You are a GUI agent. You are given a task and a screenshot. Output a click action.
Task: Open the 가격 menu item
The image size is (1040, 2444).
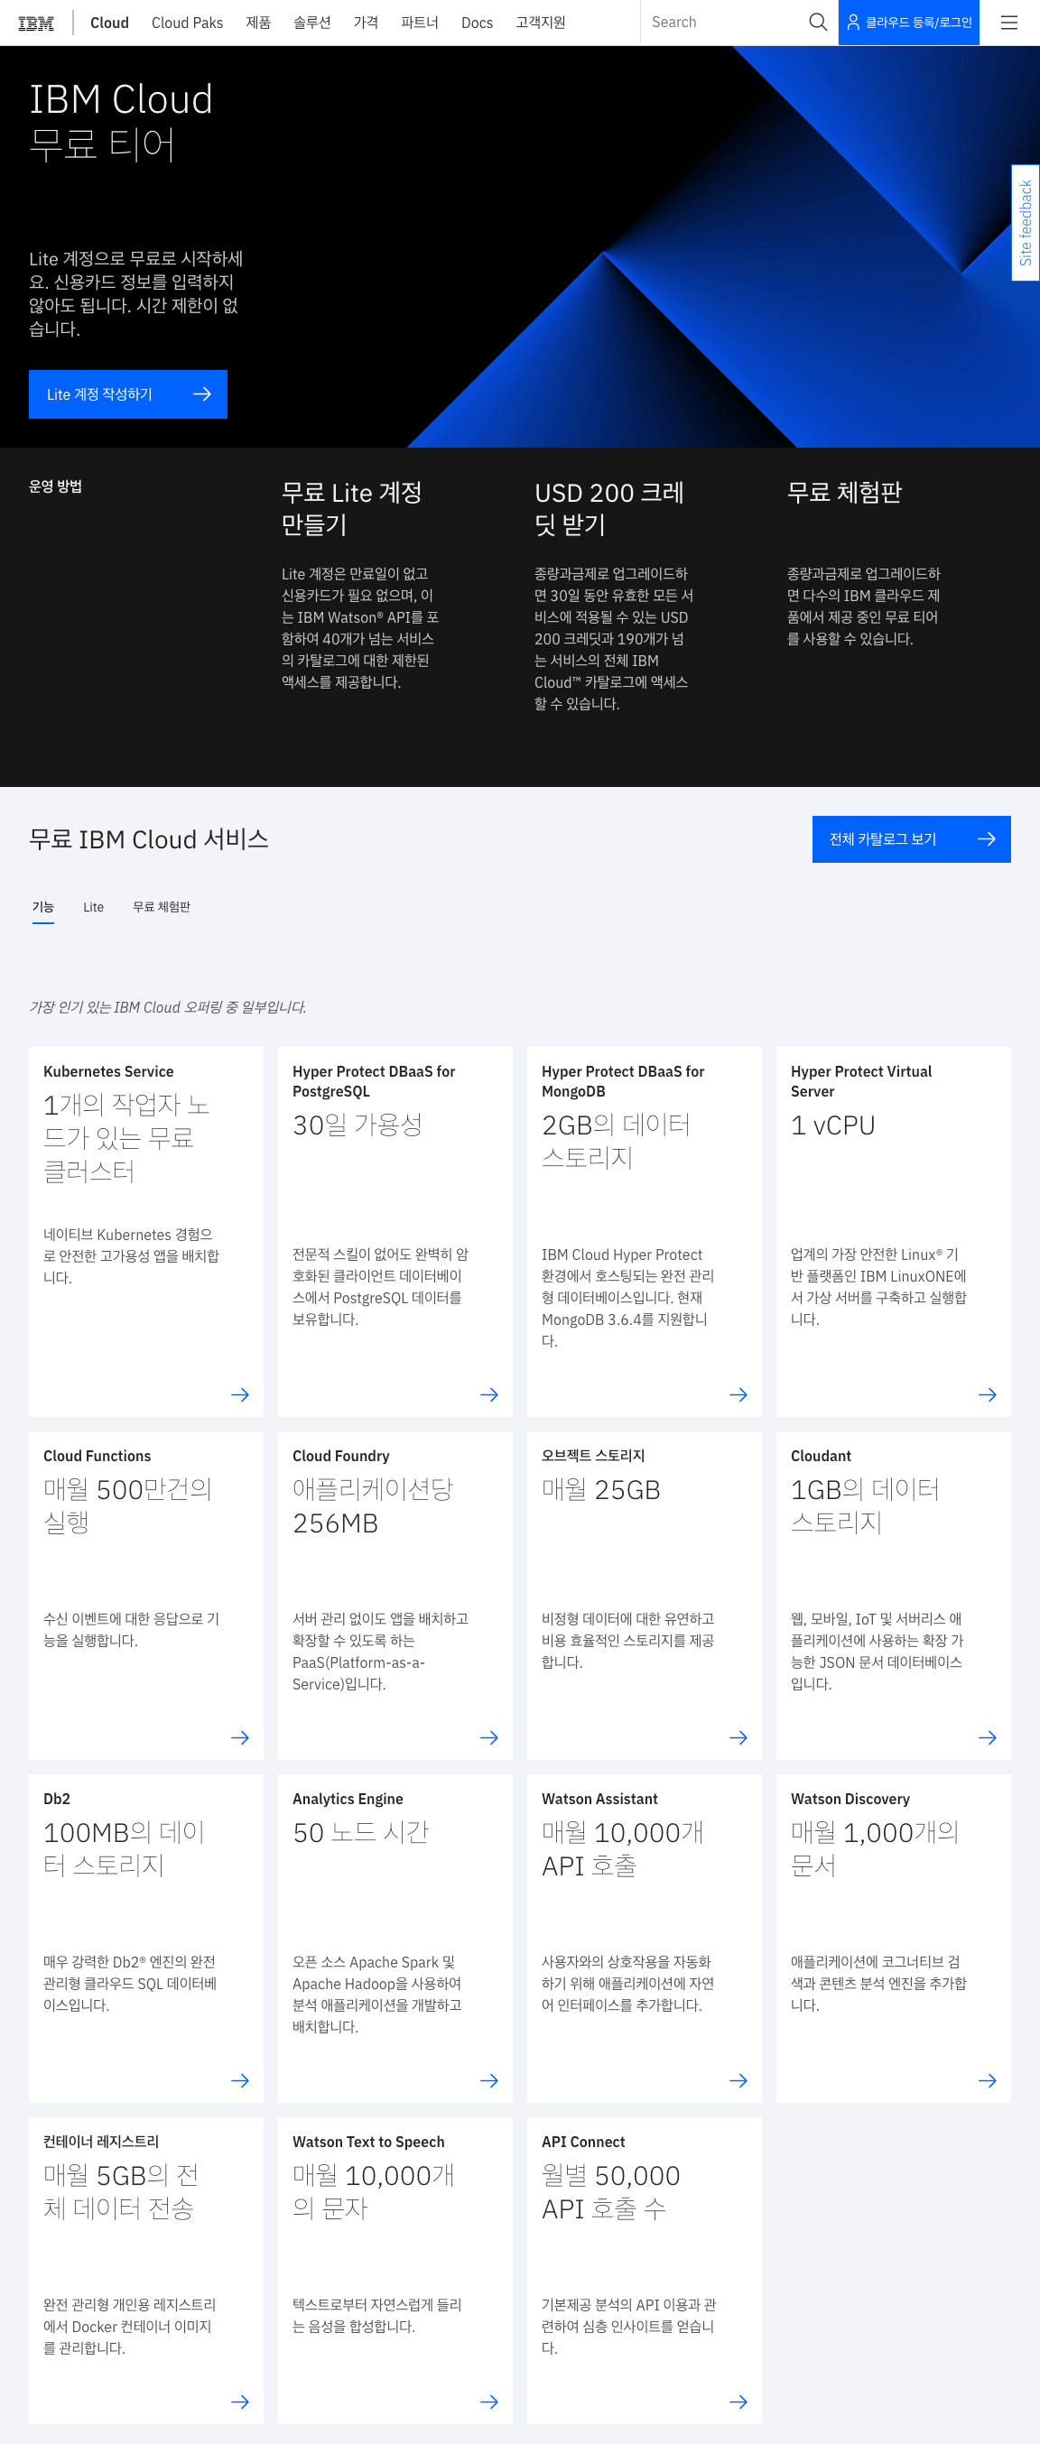click(x=366, y=23)
